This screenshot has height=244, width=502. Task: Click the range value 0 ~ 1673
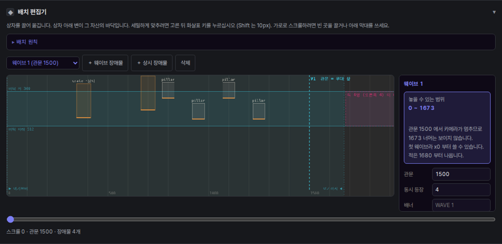click(421, 108)
